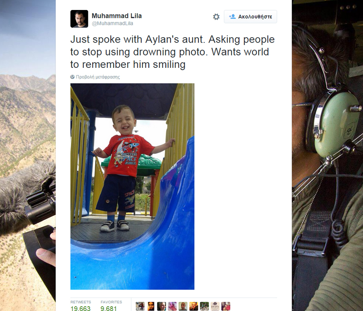Image resolution: width=363 pixels, height=311 pixels.
Task: Click the add-person icon in follow button
Action: (x=232, y=16)
